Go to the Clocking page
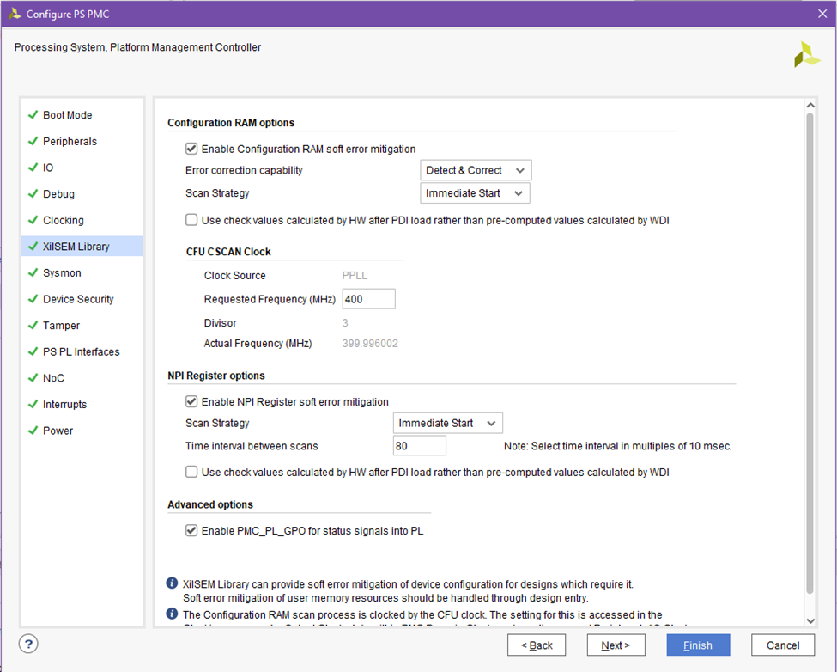 (x=64, y=221)
